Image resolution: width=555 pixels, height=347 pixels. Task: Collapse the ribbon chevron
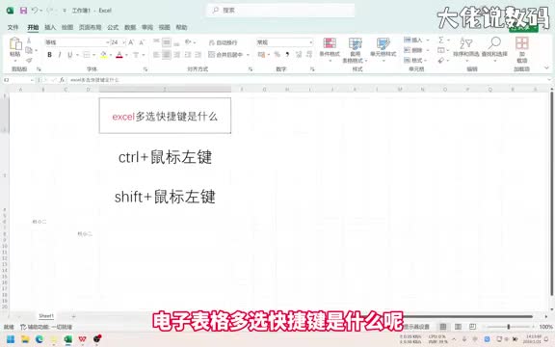[x=546, y=67]
